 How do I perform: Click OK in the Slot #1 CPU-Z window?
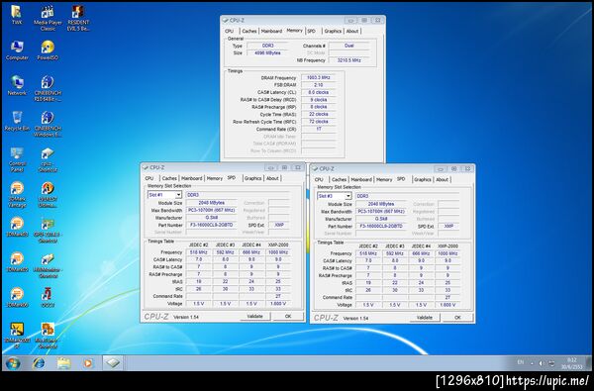pos(288,316)
